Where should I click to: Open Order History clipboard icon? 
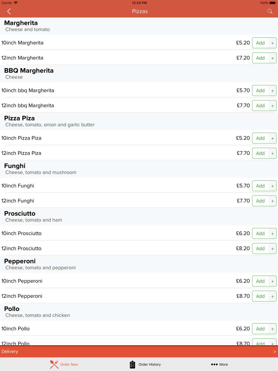pyautogui.click(x=133, y=364)
